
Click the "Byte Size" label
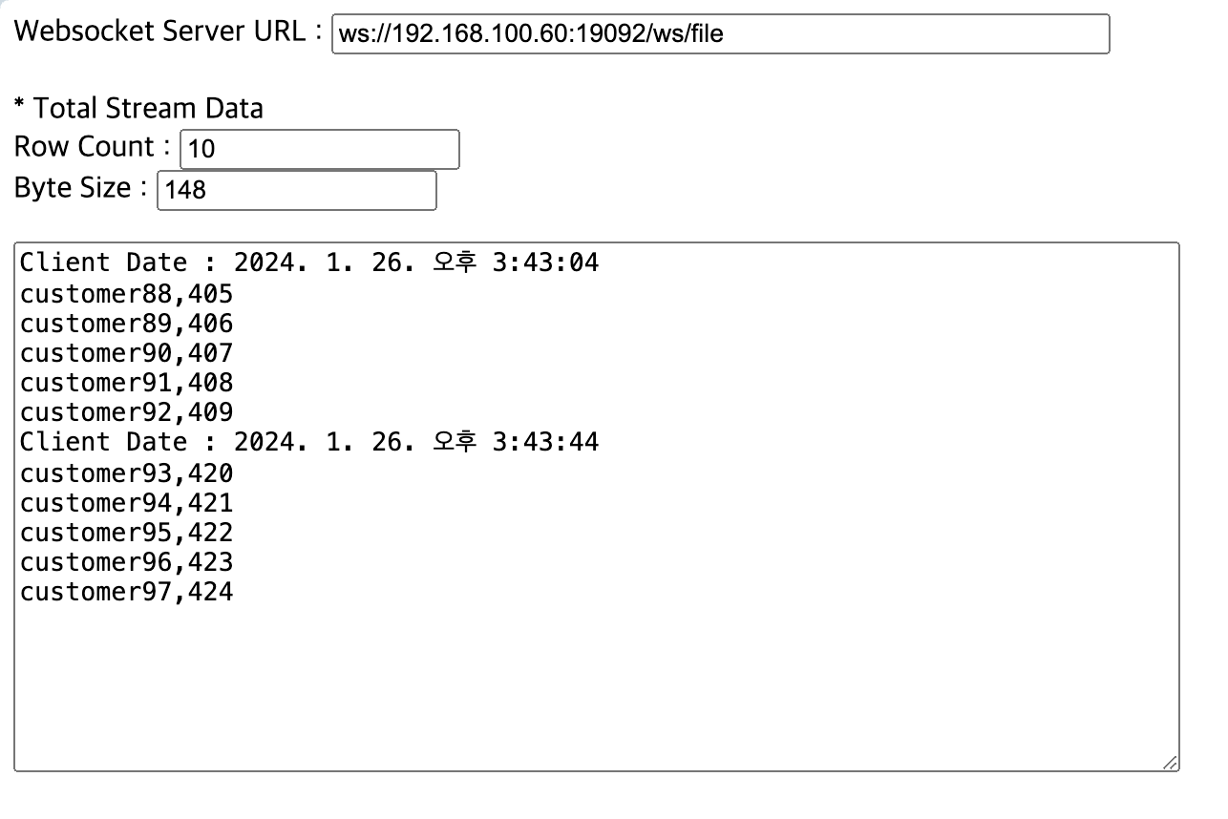pos(73,188)
